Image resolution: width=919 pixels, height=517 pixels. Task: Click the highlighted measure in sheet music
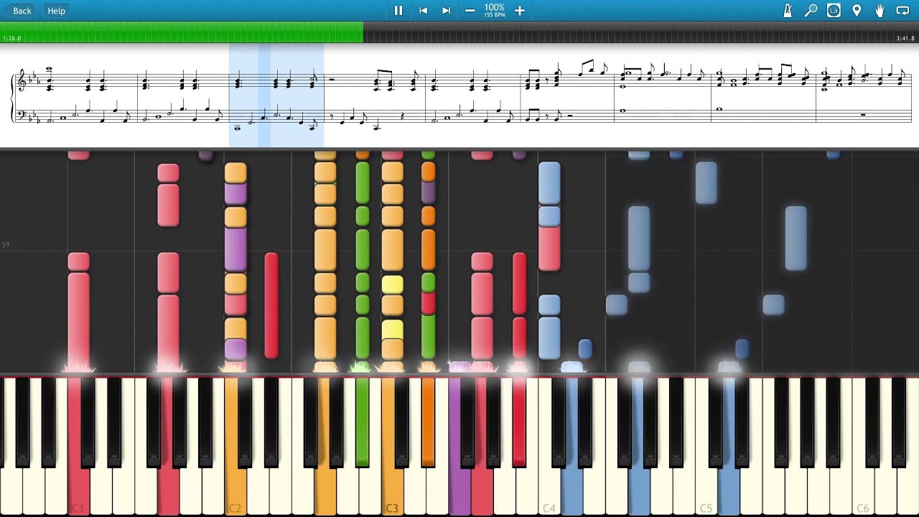[x=276, y=97]
